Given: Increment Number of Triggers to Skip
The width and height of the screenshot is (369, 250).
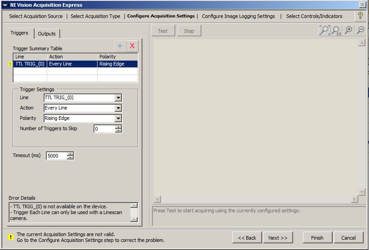Looking at the screenshot, I should 118,127.
